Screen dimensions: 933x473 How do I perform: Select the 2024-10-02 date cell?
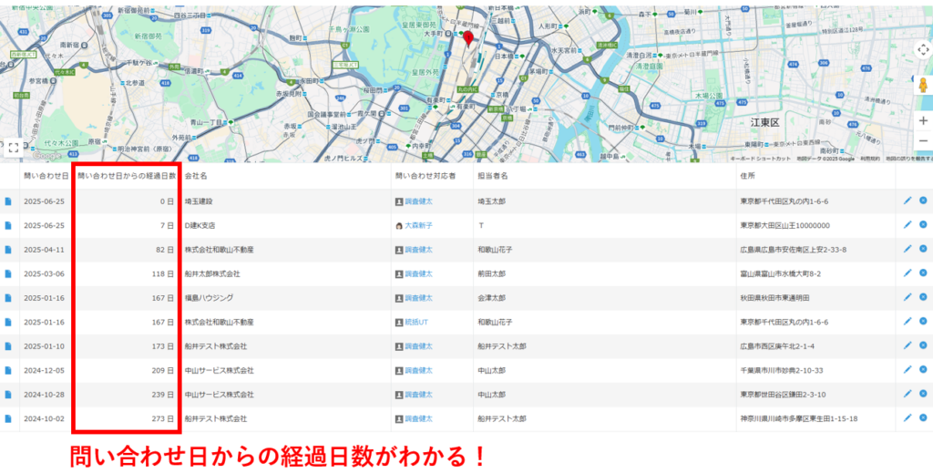click(x=44, y=419)
